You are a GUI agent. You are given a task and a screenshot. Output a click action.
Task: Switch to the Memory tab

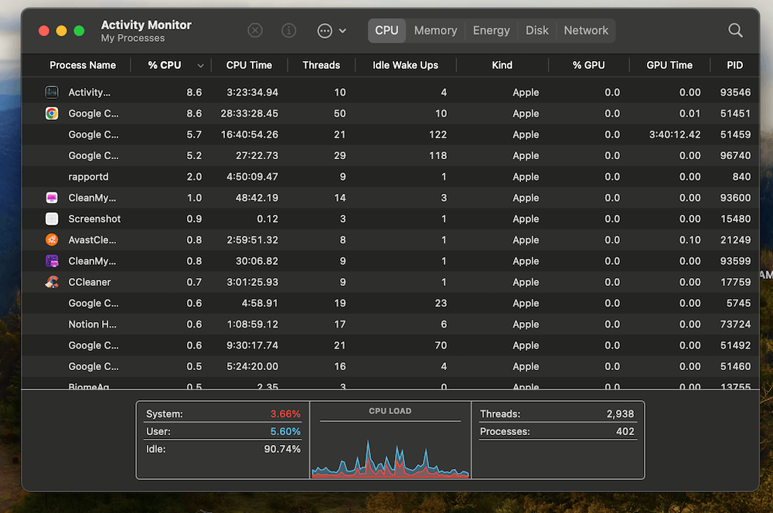tap(435, 31)
